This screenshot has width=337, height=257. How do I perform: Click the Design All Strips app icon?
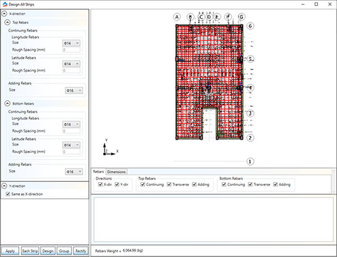(5, 4)
